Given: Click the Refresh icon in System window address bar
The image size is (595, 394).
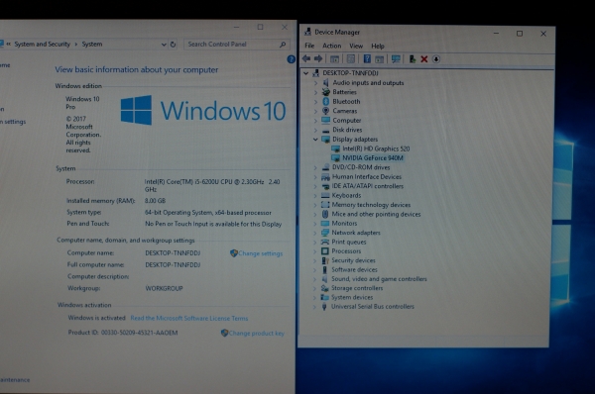Looking at the screenshot, I should pos(173,45).
